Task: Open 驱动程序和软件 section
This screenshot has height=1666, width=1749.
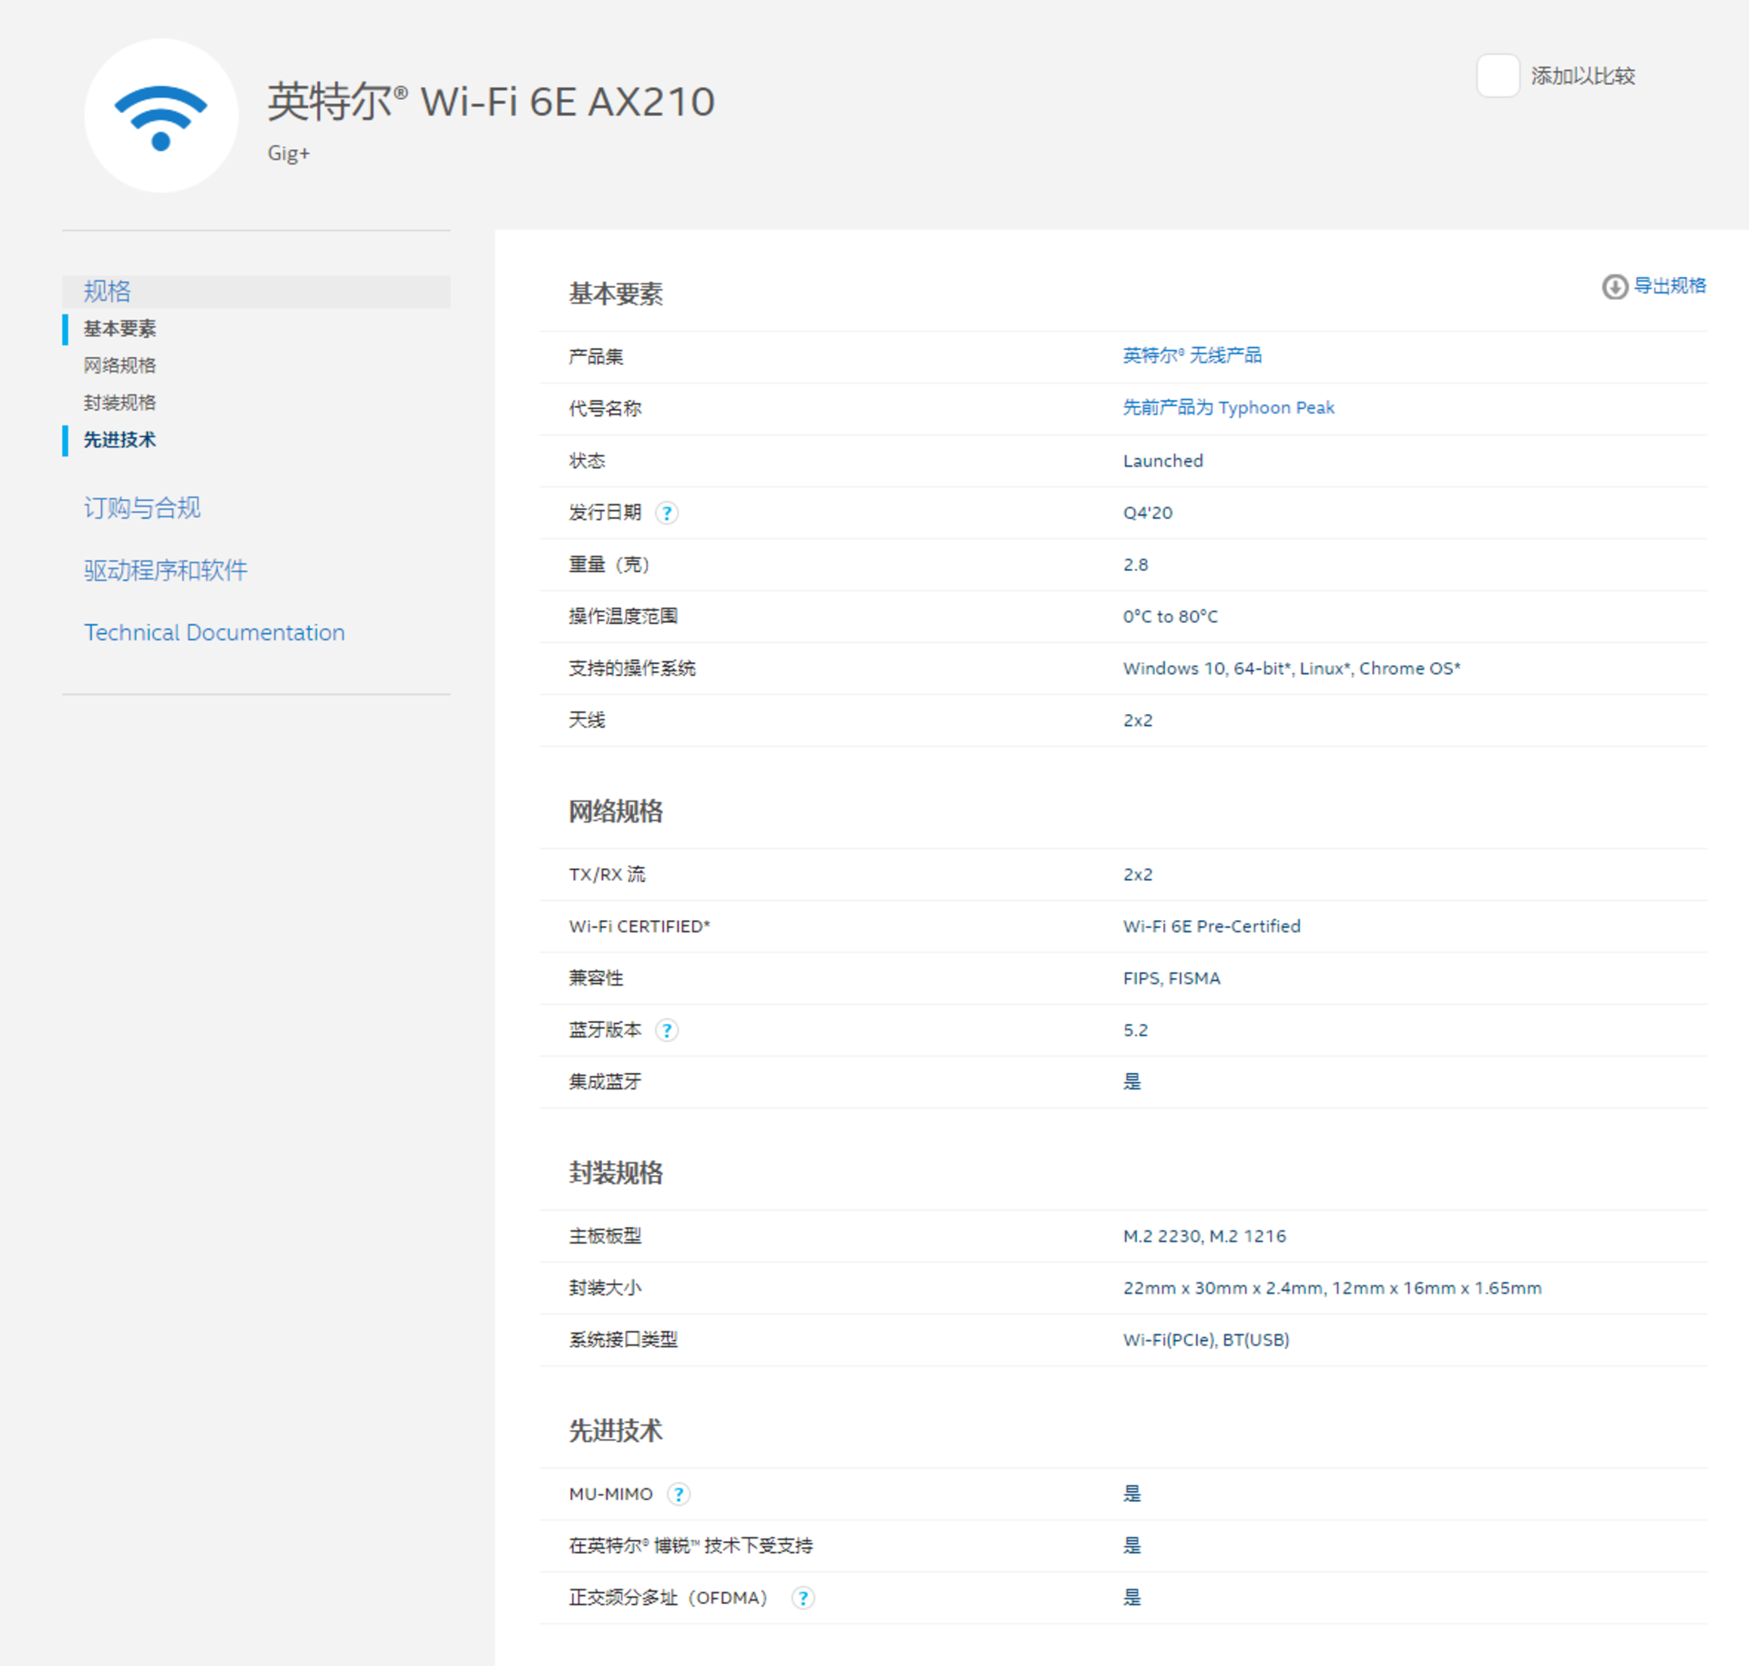Action: click(x=165, y=570)
